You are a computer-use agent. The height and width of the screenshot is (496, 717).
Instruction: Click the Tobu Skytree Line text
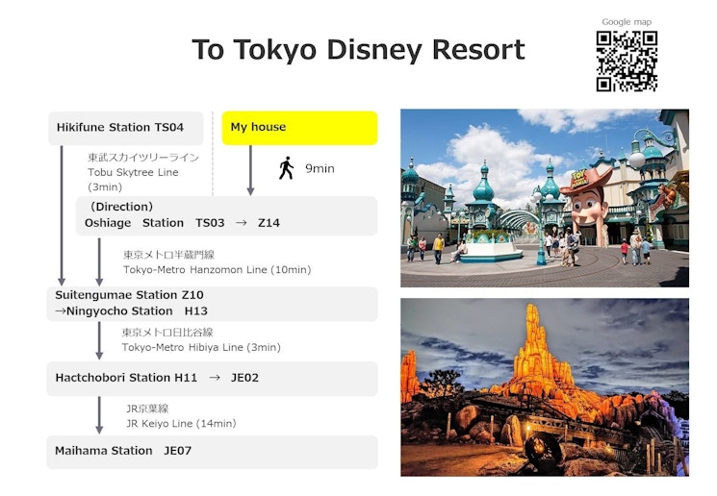click(x=133, y=172)
